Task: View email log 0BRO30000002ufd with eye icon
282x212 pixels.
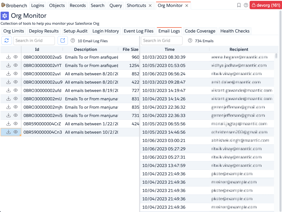Action: point(16,90)
